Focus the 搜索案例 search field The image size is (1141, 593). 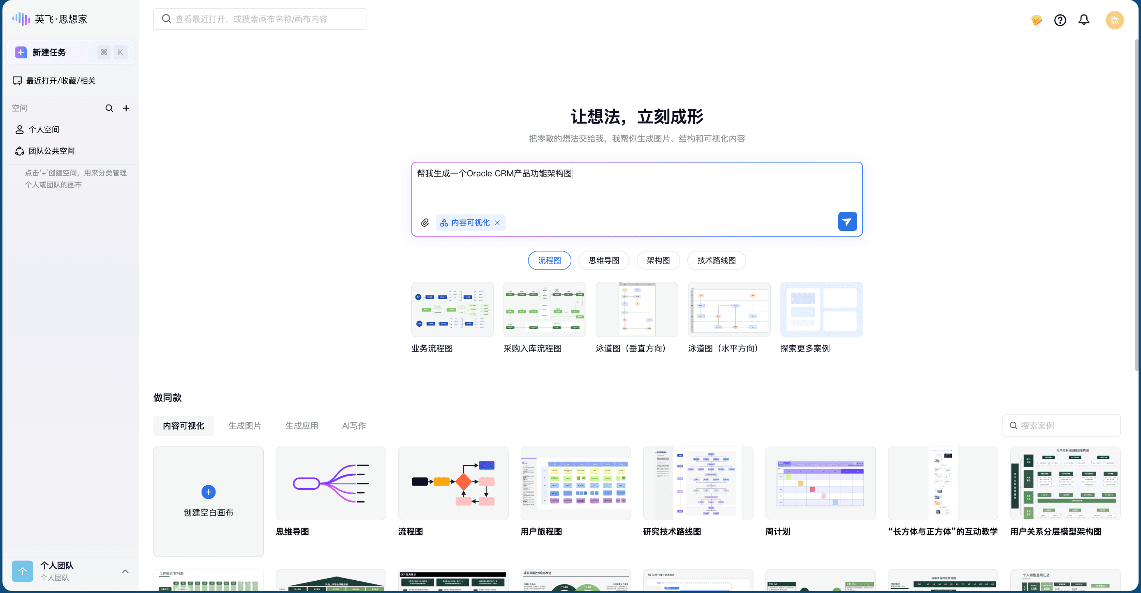point(1061,426)
